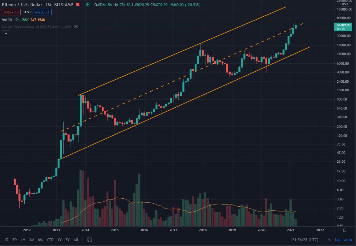Click the 2021 label on time axis
This screenshot has height=246, width=356.
pyautogui.click(x=291, y=230)
